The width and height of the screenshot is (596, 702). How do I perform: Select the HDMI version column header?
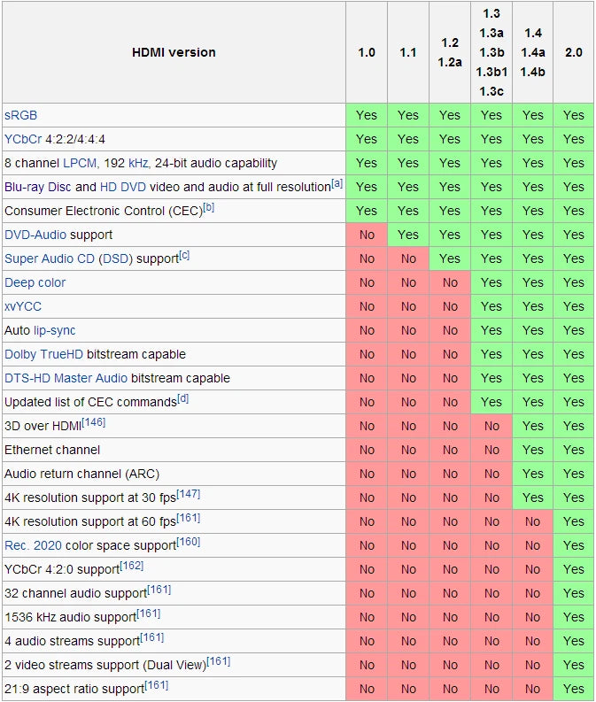(174, 52)
